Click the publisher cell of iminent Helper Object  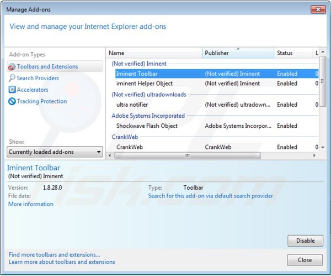click(232, 84)
